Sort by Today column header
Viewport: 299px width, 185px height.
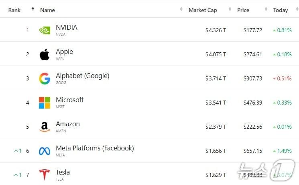tap(281, 10)
